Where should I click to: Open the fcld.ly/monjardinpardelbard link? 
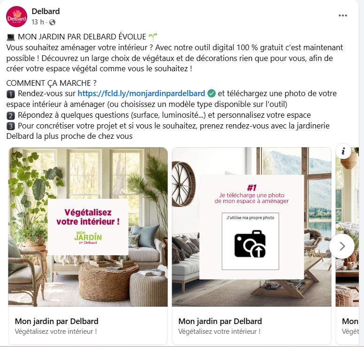tap(141, 93)
